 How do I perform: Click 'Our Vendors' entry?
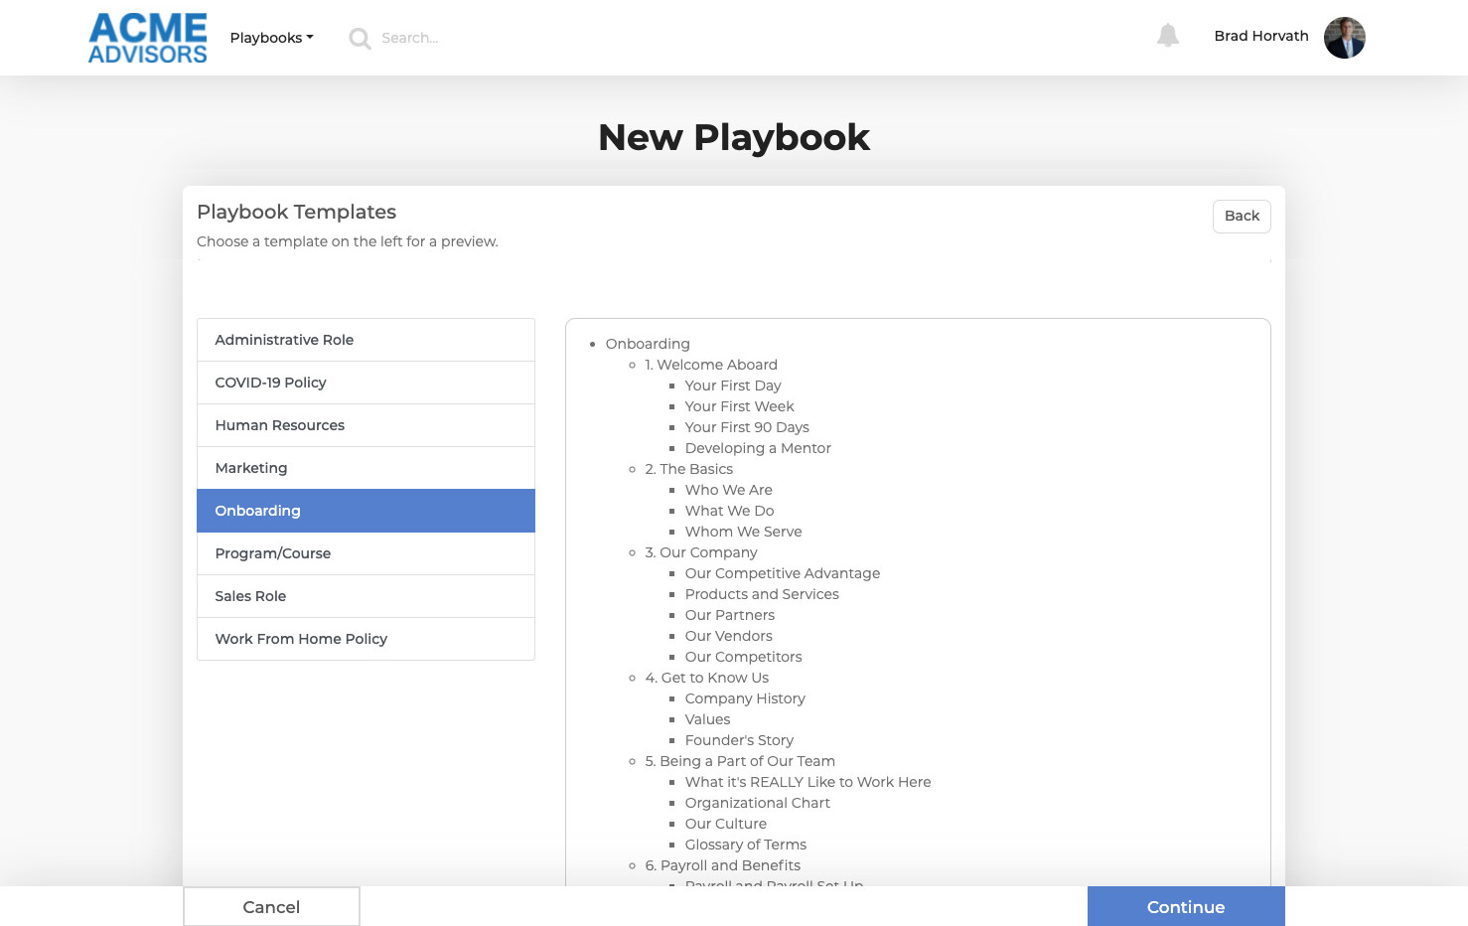pos(728,636)
